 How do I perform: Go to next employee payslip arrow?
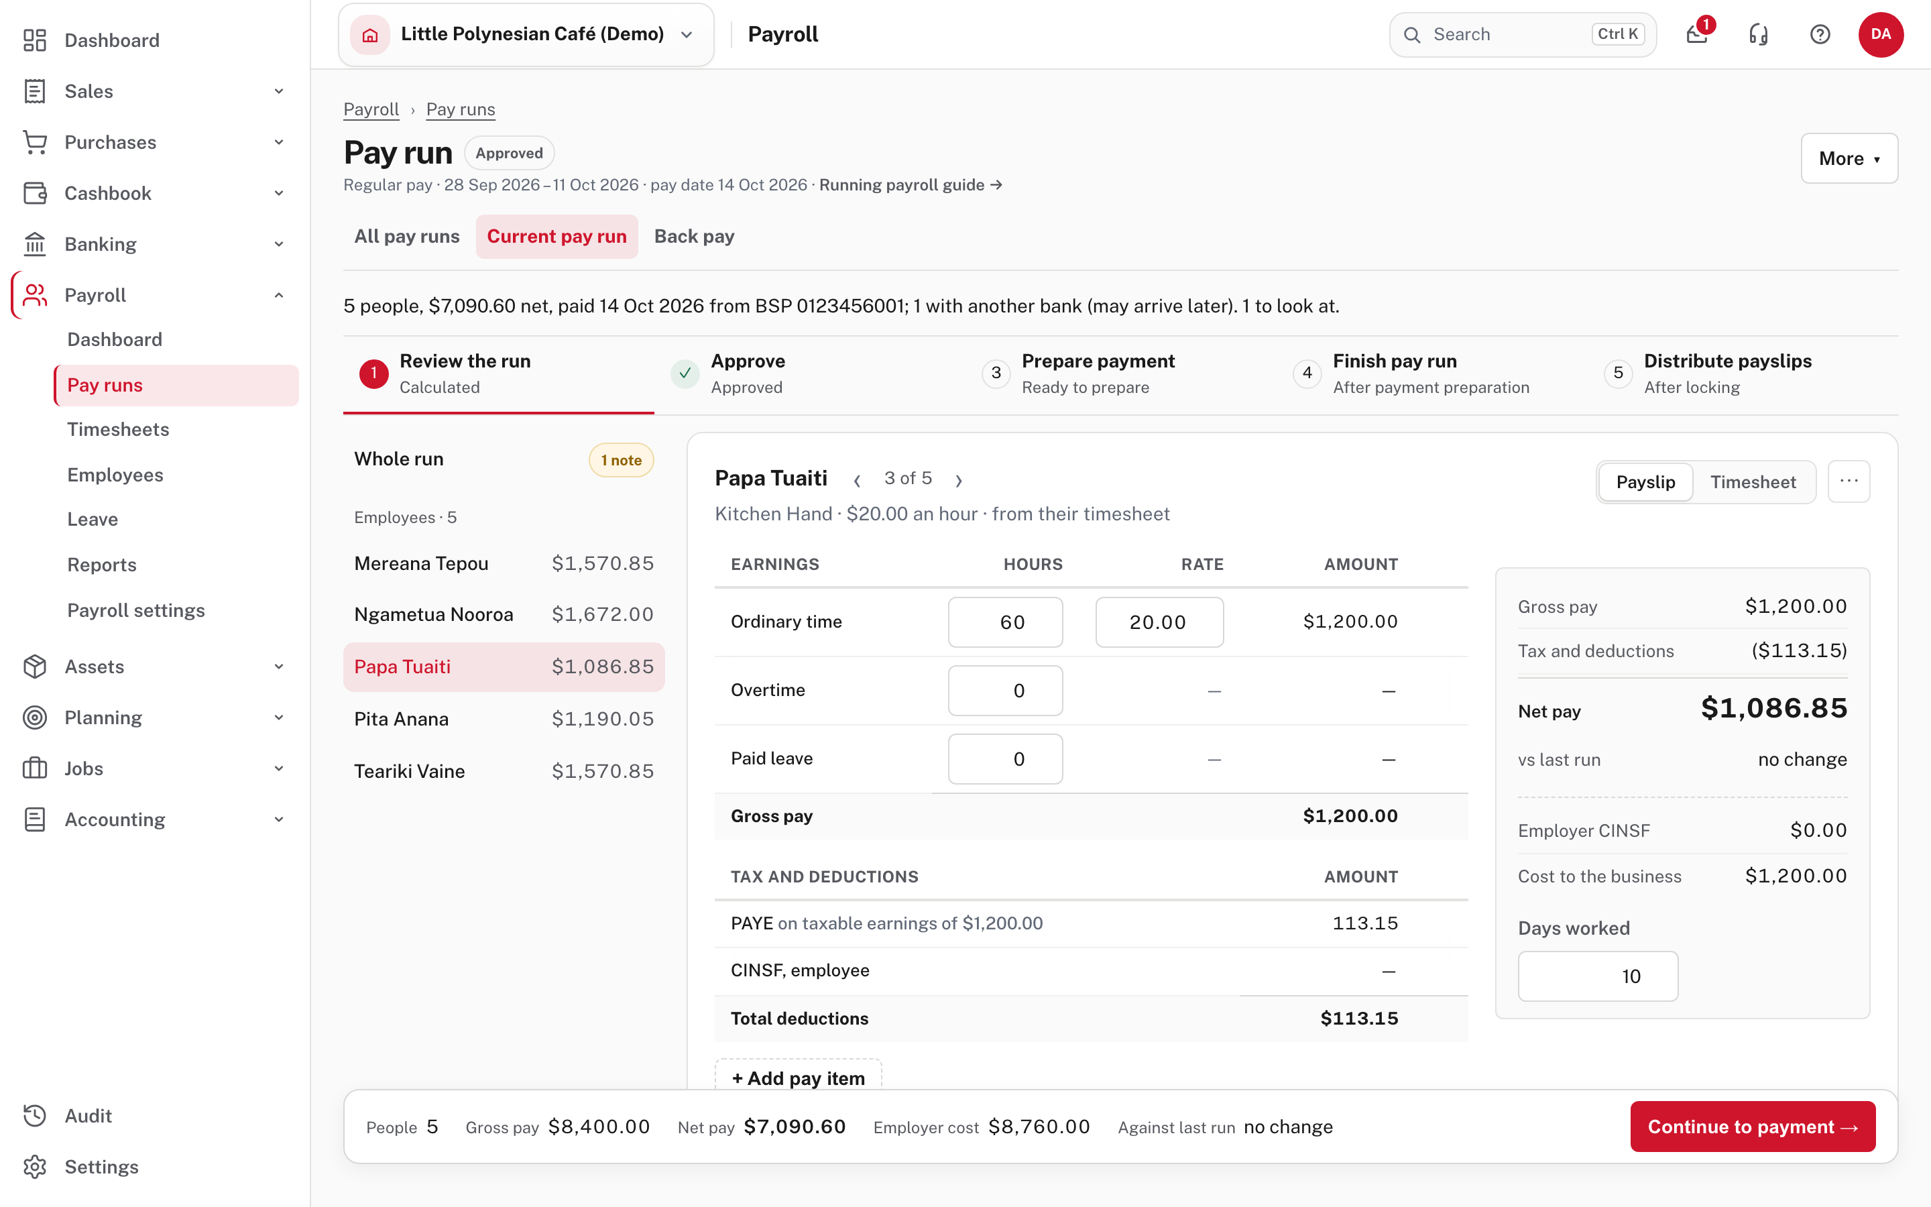click(958, 479)
